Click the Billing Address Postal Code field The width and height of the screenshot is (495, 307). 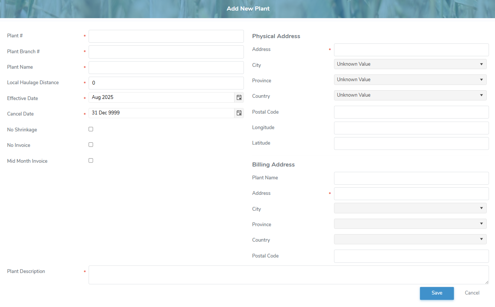[x=411, y=256]
